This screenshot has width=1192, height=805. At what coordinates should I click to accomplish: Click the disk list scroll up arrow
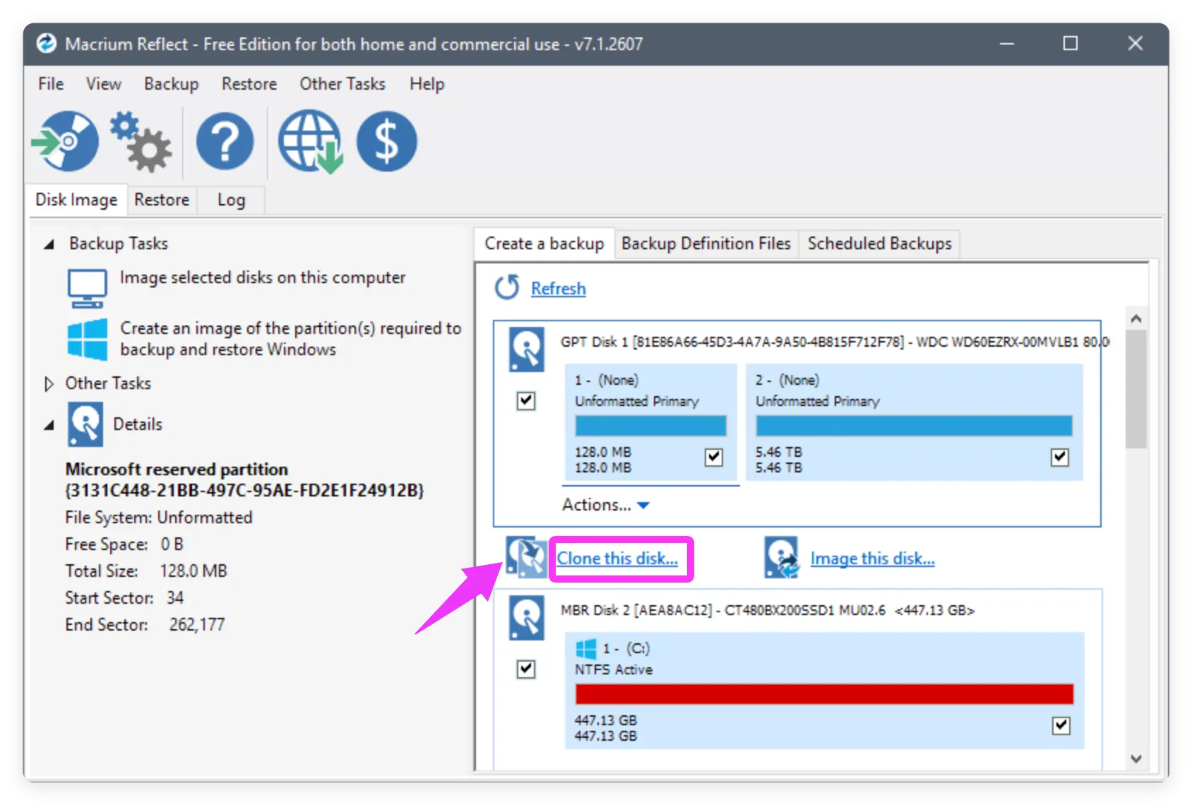point(1136,318)
